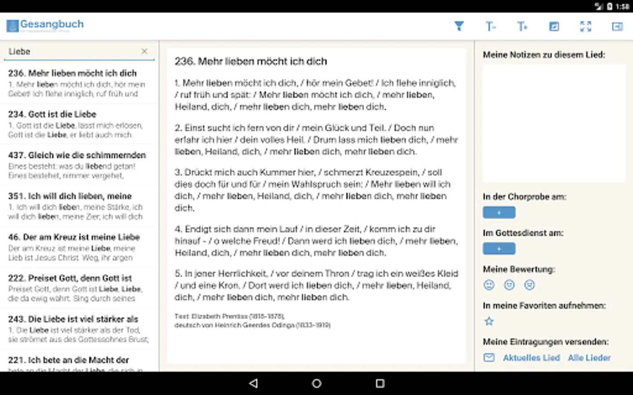Click verse 4 starting Endigt sich dann
This screenshot has width=633, height=395.
point(316,241)
